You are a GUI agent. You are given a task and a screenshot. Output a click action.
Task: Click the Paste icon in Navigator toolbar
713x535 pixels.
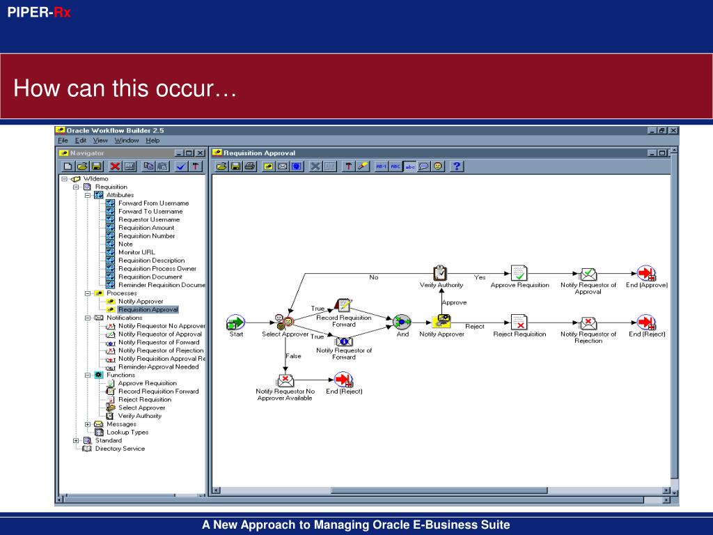pyautogui.click(x=163, y=166)
